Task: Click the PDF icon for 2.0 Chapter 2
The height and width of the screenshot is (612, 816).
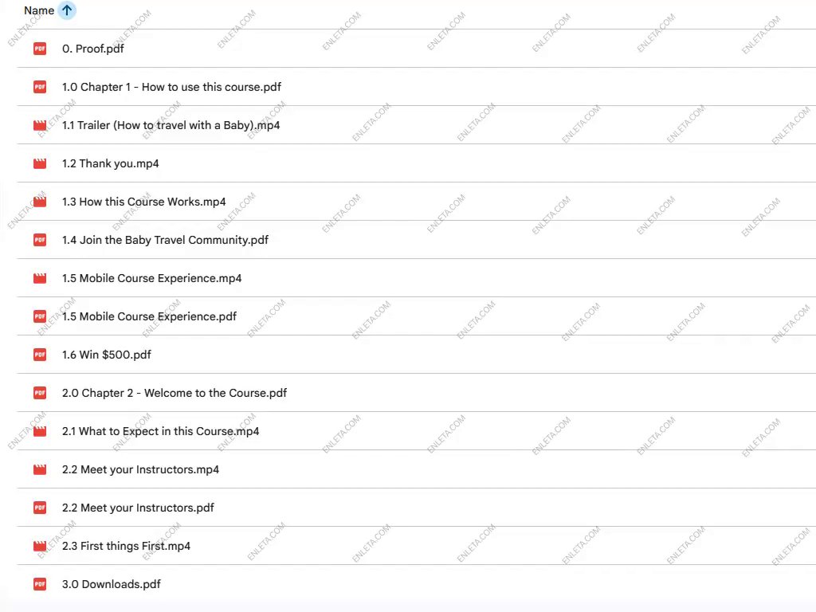Action: pyautogui.click(x=40, y=393)
